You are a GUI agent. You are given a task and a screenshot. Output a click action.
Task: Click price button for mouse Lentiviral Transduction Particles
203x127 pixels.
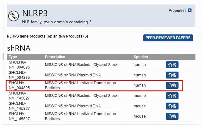pyautogui.click(x=172, y=116)
